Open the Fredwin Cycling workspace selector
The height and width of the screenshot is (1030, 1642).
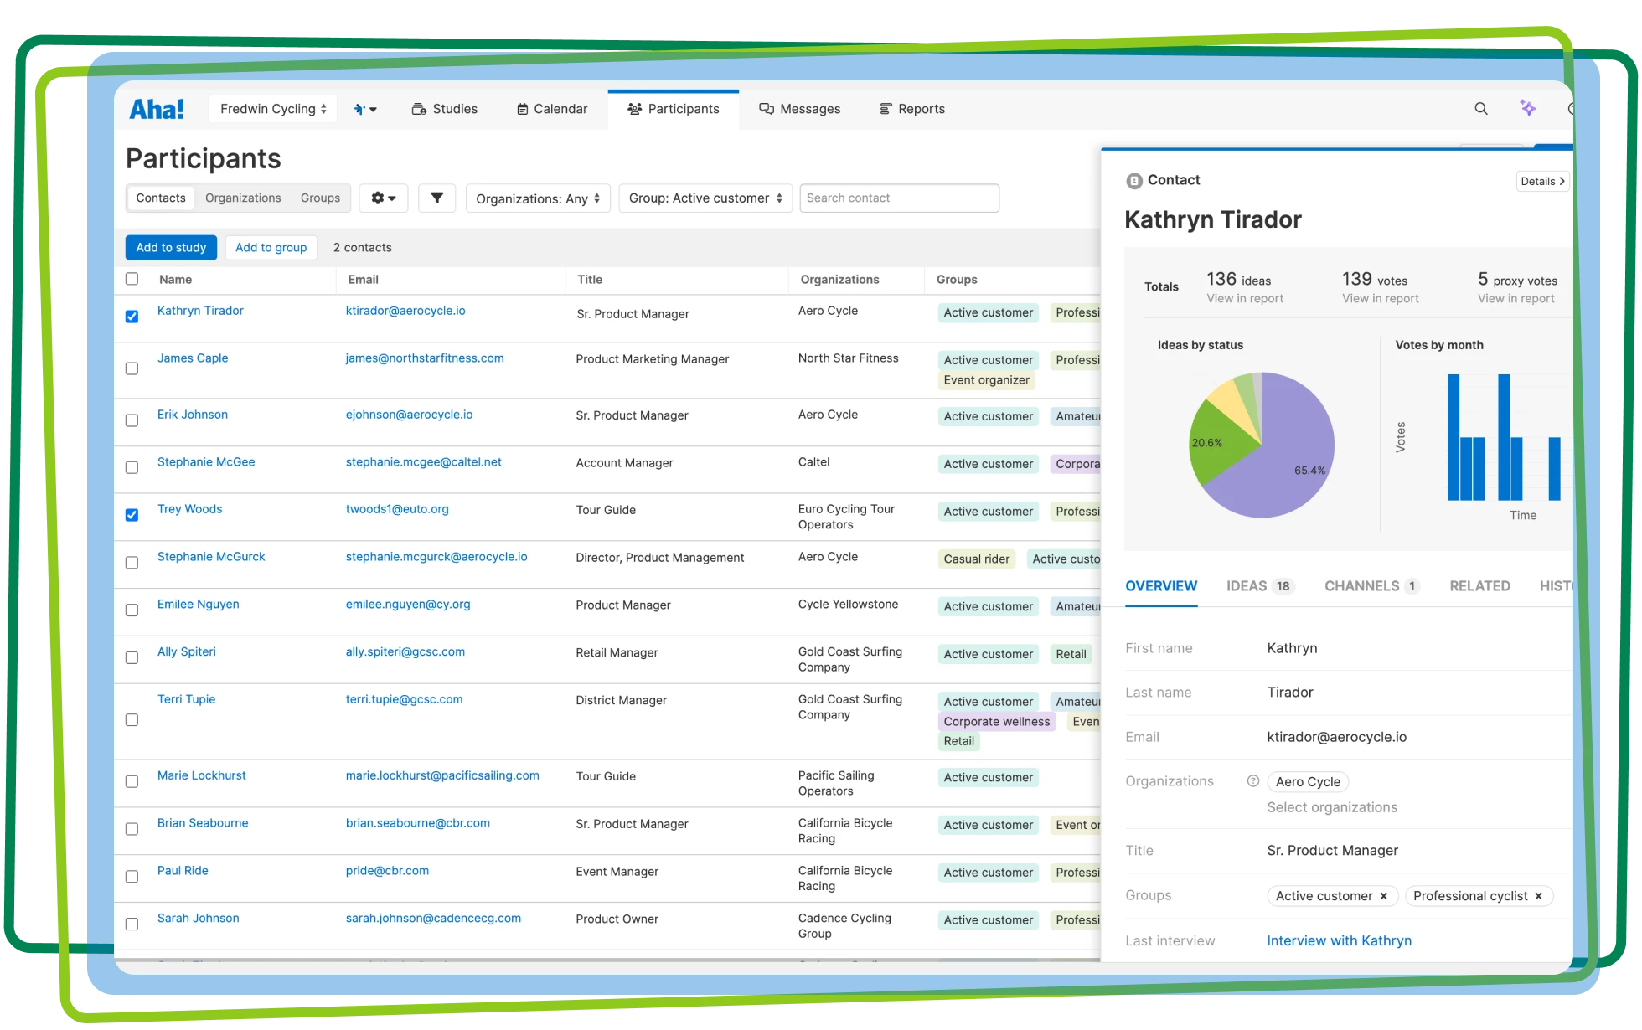272,108
